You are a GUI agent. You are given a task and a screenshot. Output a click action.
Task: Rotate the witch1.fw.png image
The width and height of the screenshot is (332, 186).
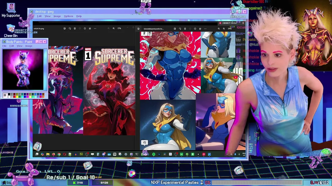click(x=70, y=28)
